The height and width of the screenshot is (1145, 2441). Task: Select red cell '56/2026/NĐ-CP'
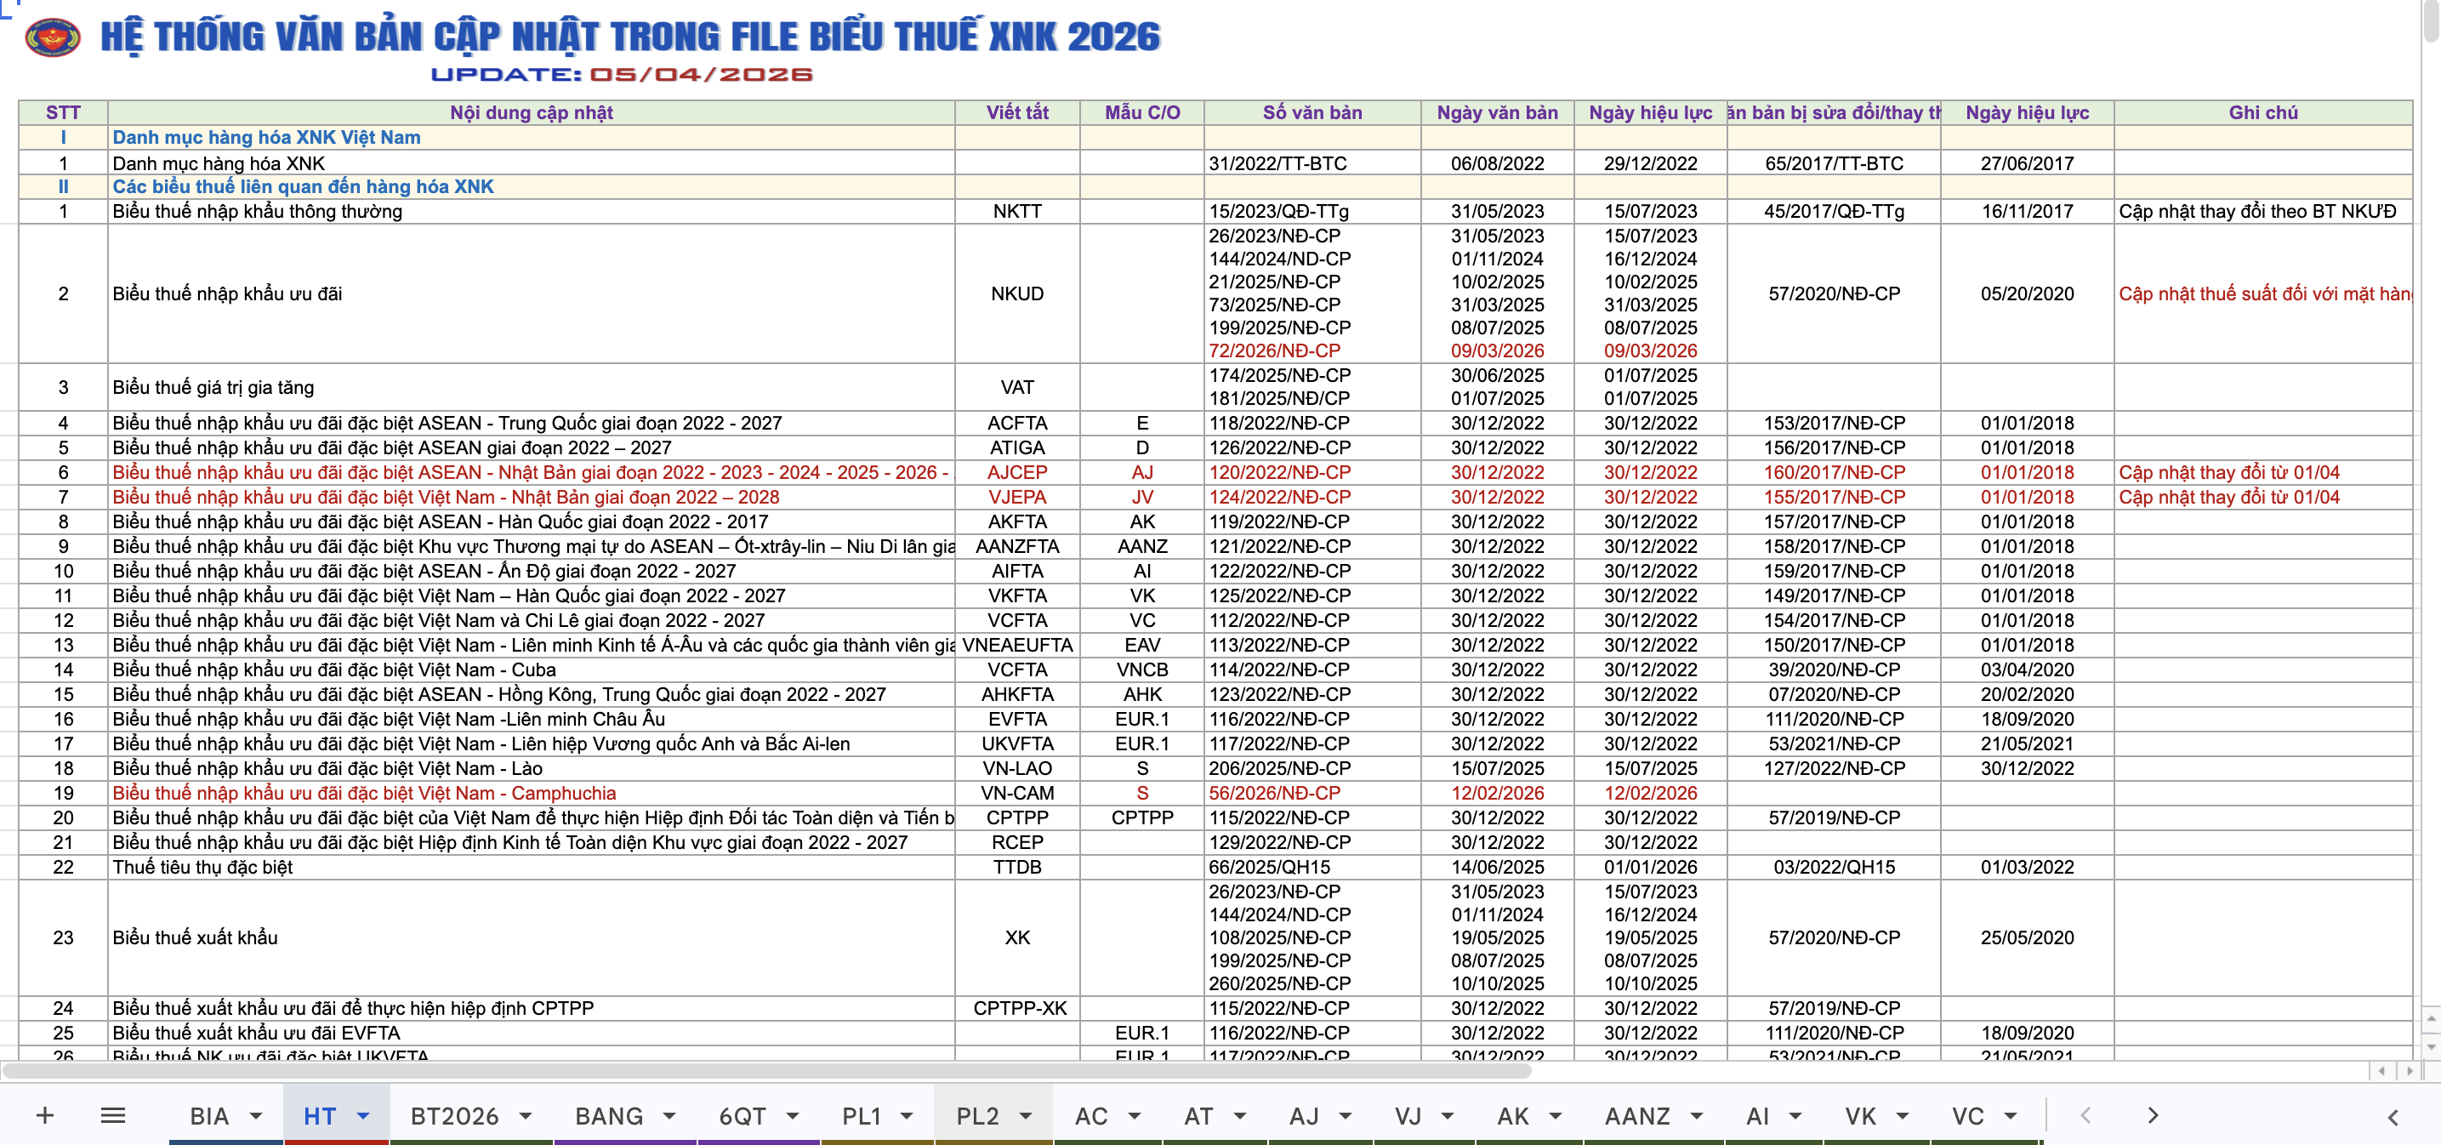[x=1312, y=794]
